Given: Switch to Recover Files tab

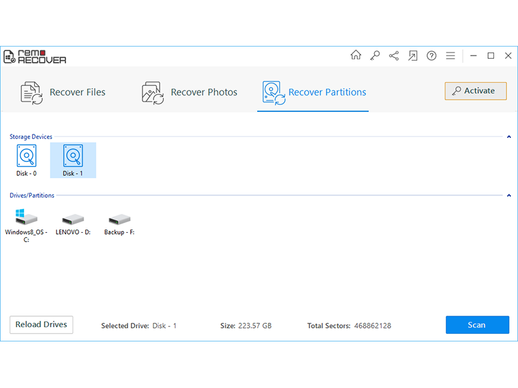Looking at the screenshot, I should [63, 92].
